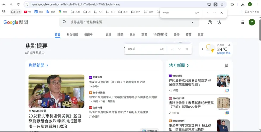The height and width of the screenshot is (132, 261).
Task: Open the 地方新聞 section link
Action: pyautogui.click(x=179, y=65)
